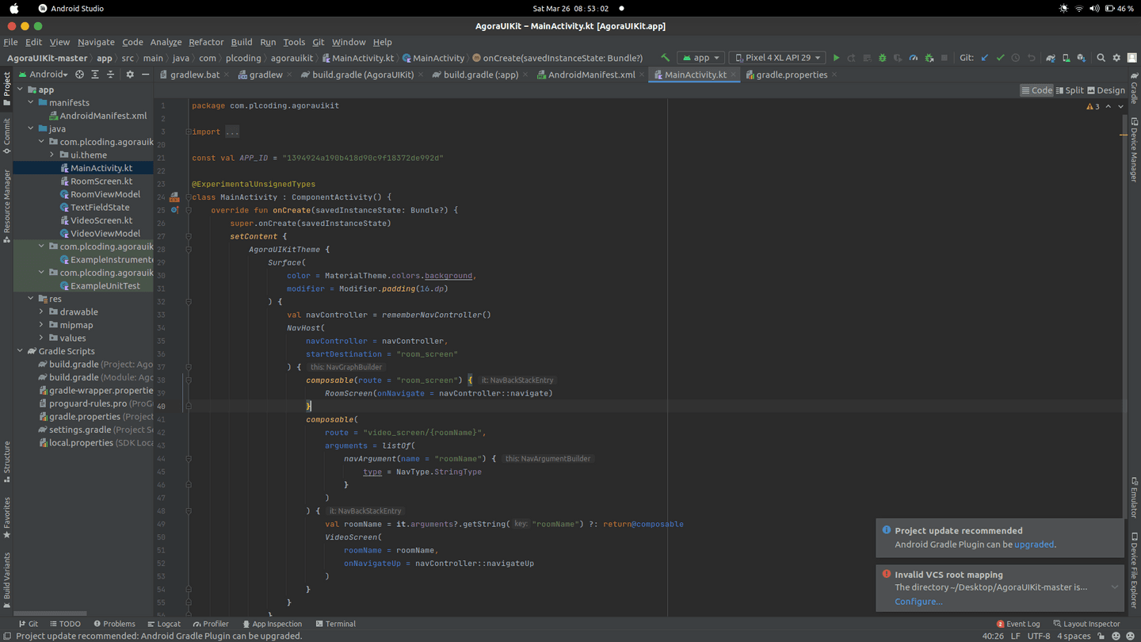Open Project panel options gear
The height and width of the screenshot is (642, 1141).
[x=130, y=75]
